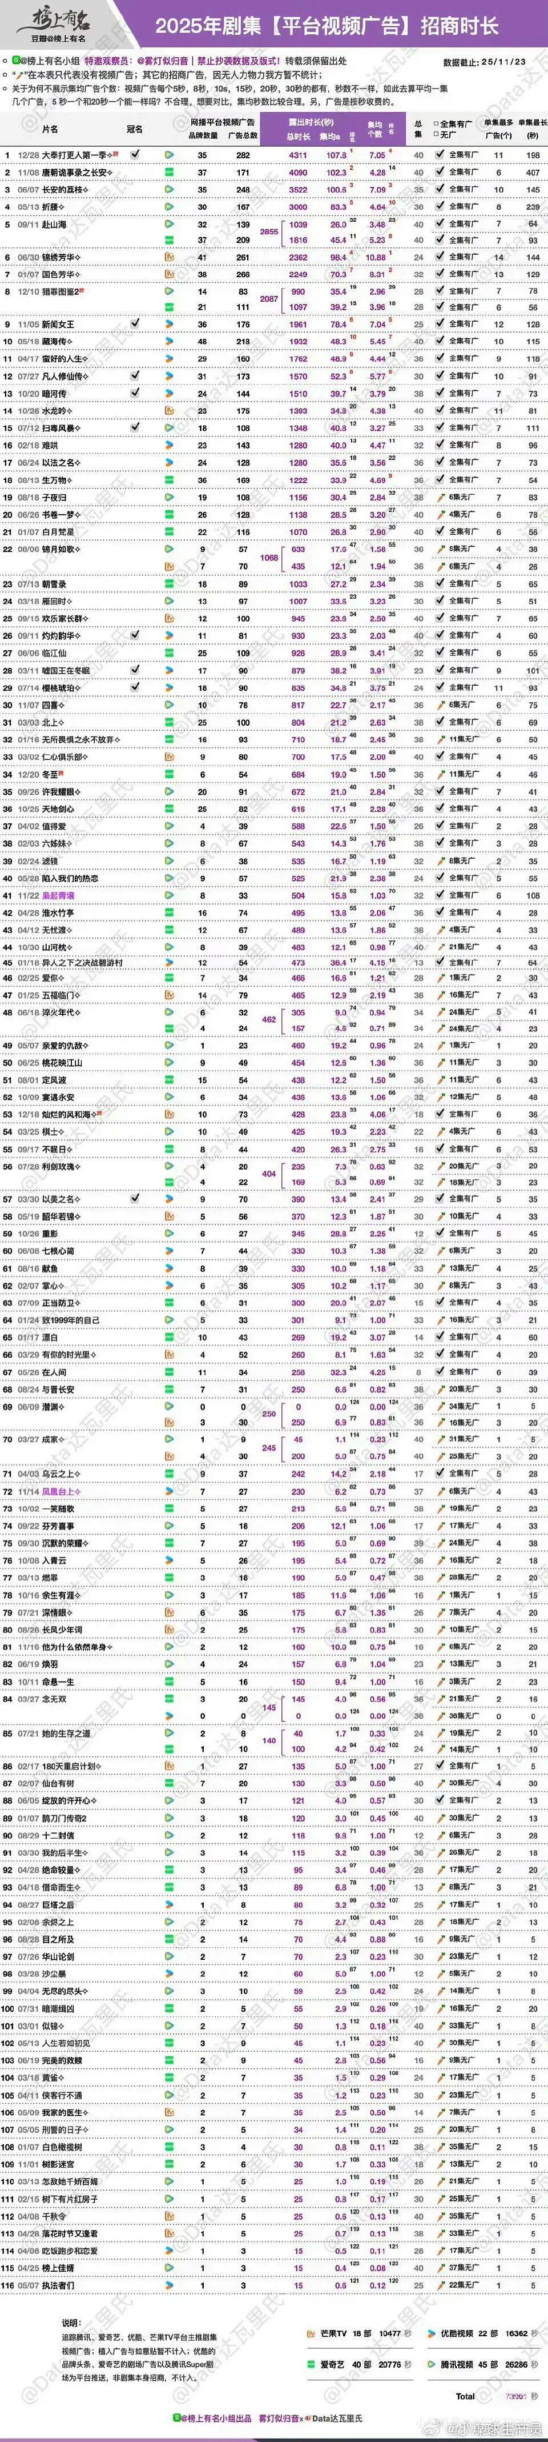
Task: Toggle 全集有广 checkbox in 长安的荔枝 row
Action: coord(440,190)
